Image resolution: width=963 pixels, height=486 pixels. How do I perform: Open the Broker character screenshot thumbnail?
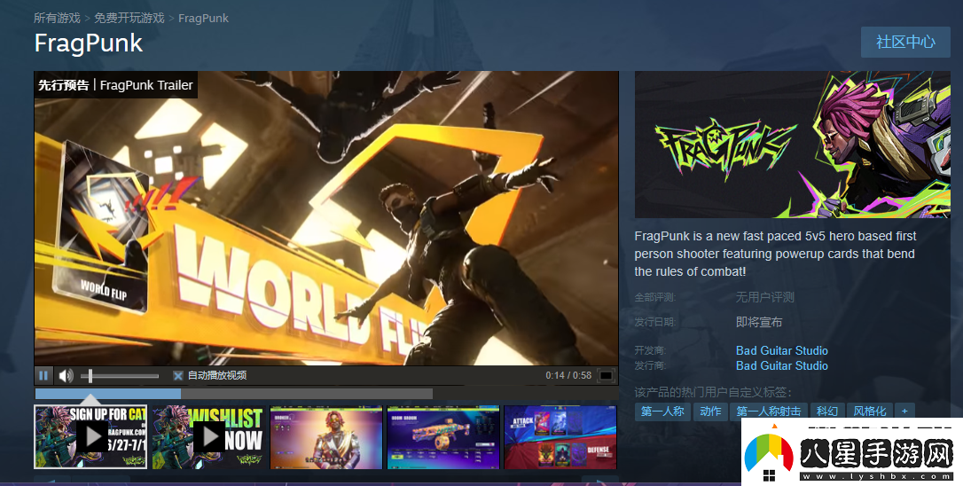click(x=325, y=437)
